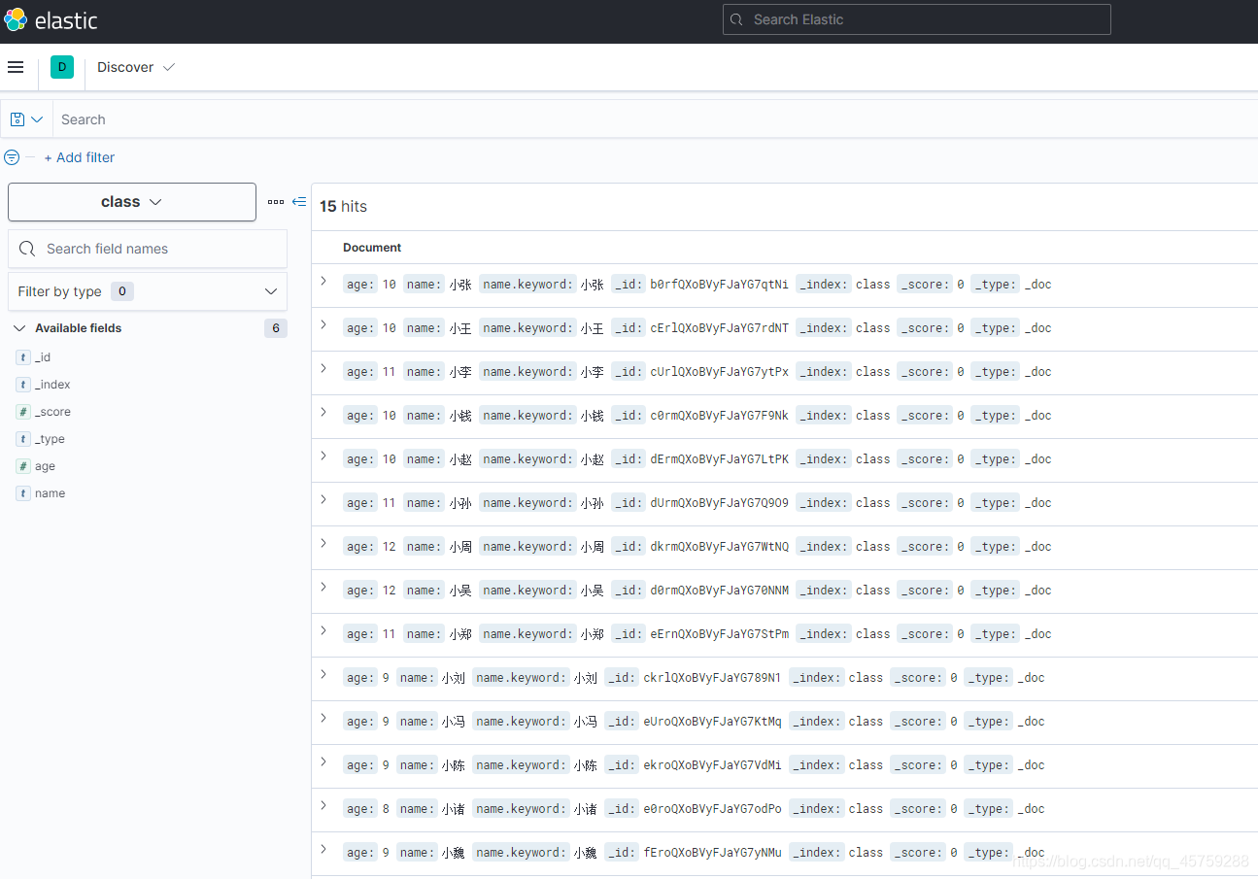1258x879 pixels.
Task: Click the magnifier icon in Search Elastic
Action: coord(737,19)
